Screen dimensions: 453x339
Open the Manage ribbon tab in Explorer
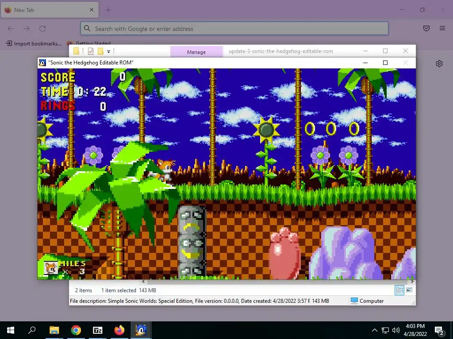click(x=196, y=52)
